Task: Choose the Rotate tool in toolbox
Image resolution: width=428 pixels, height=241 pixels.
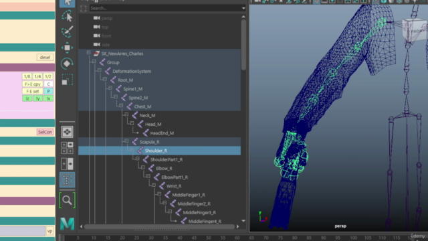Action: (x=67, y=64)
